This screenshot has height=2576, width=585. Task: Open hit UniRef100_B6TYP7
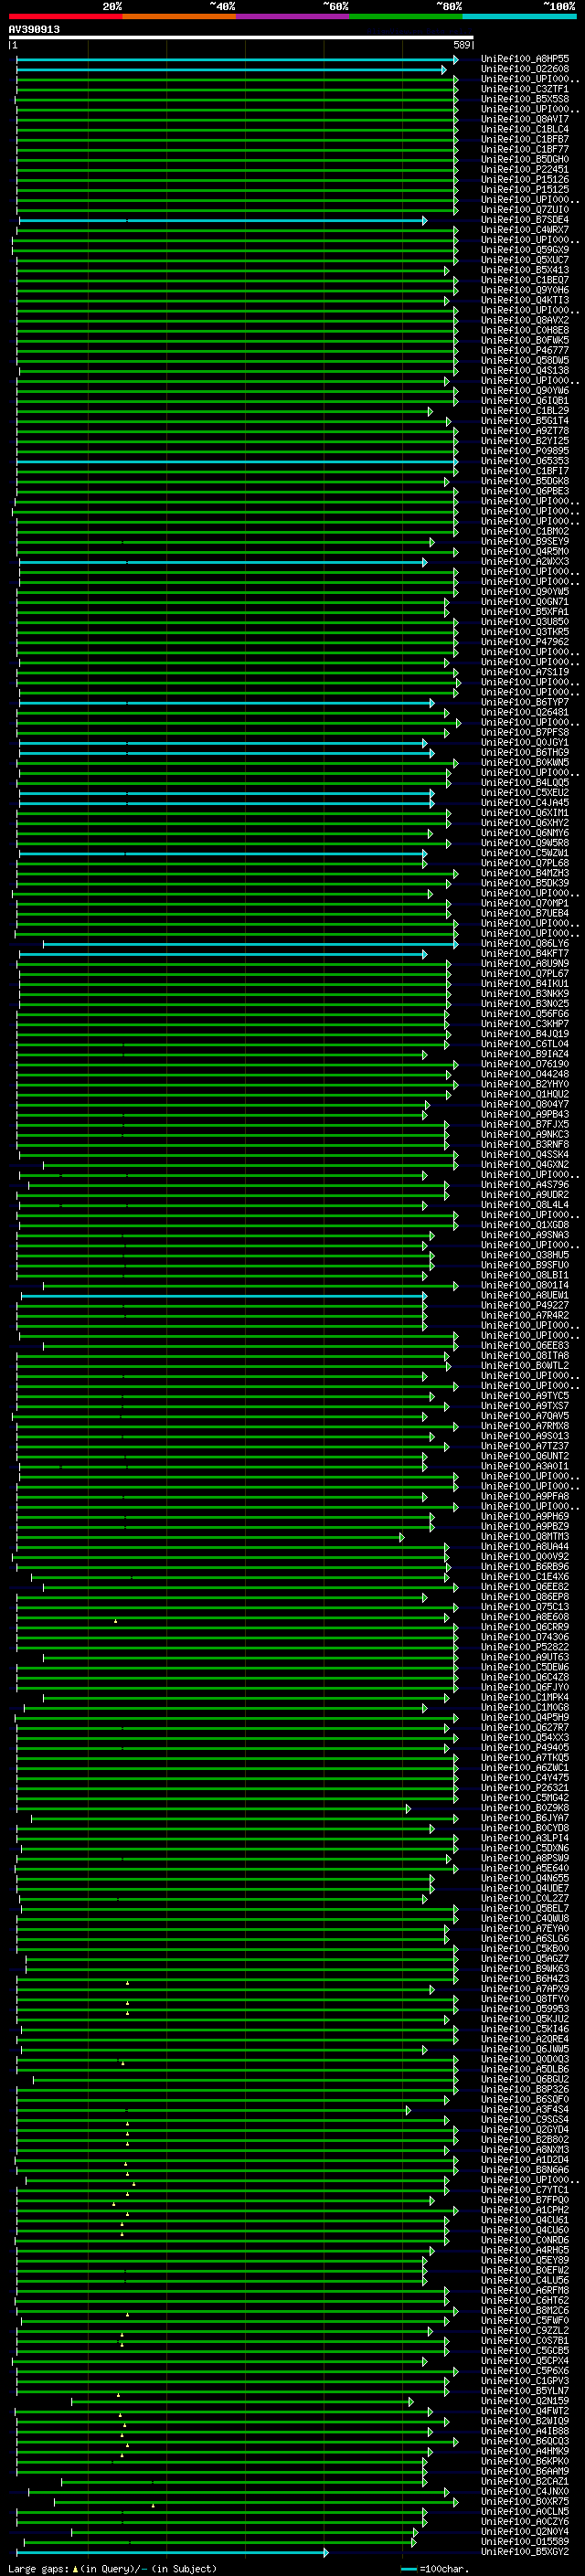[x=525, y=702]
